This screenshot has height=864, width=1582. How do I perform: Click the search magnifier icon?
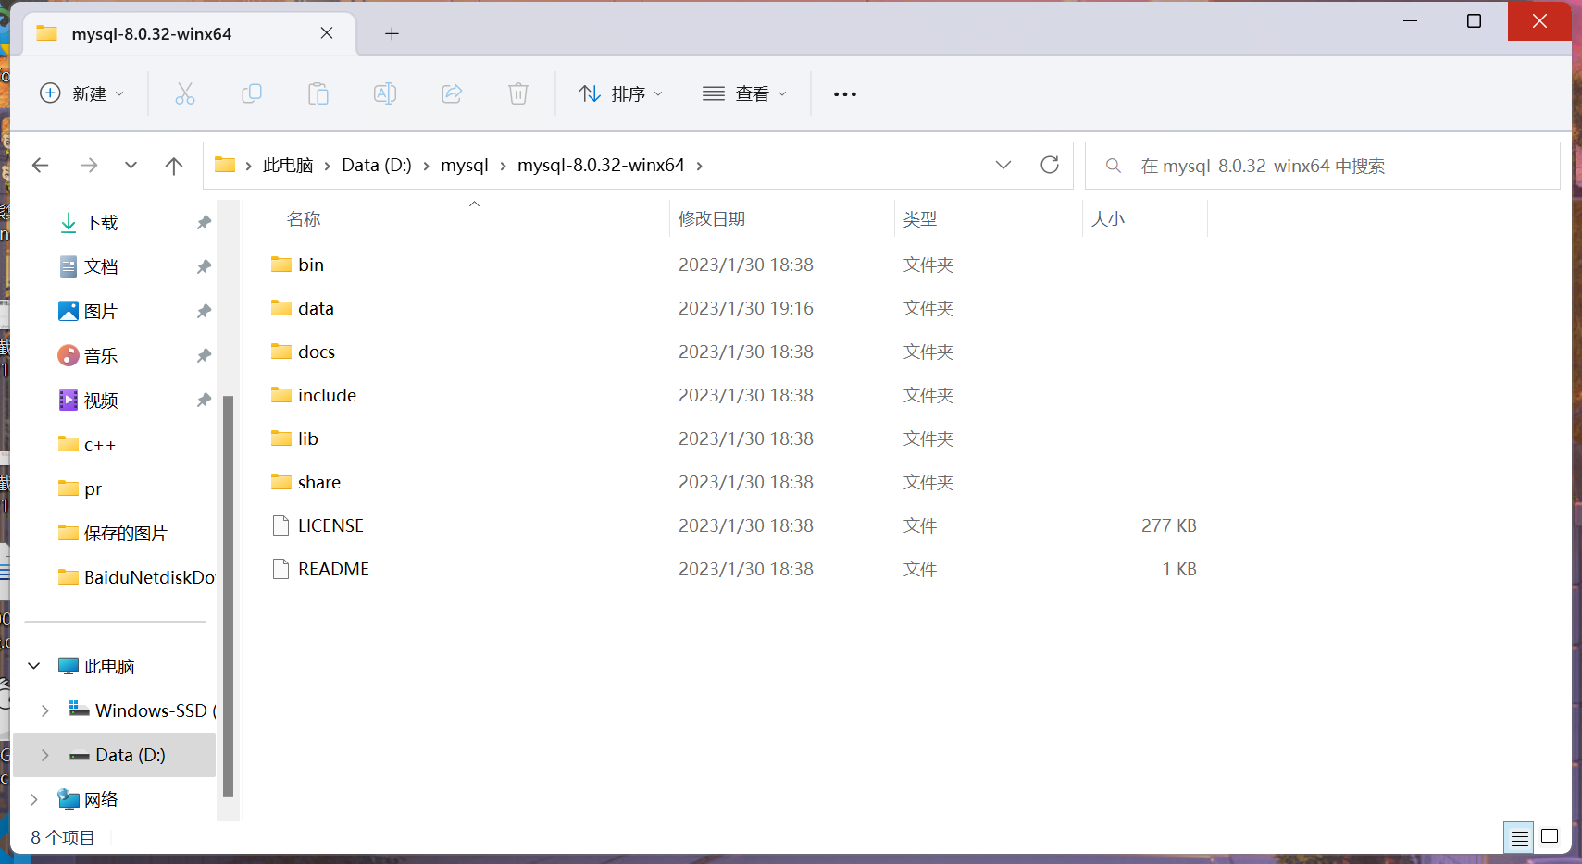pyautogui.click(x=1114, y=166)
